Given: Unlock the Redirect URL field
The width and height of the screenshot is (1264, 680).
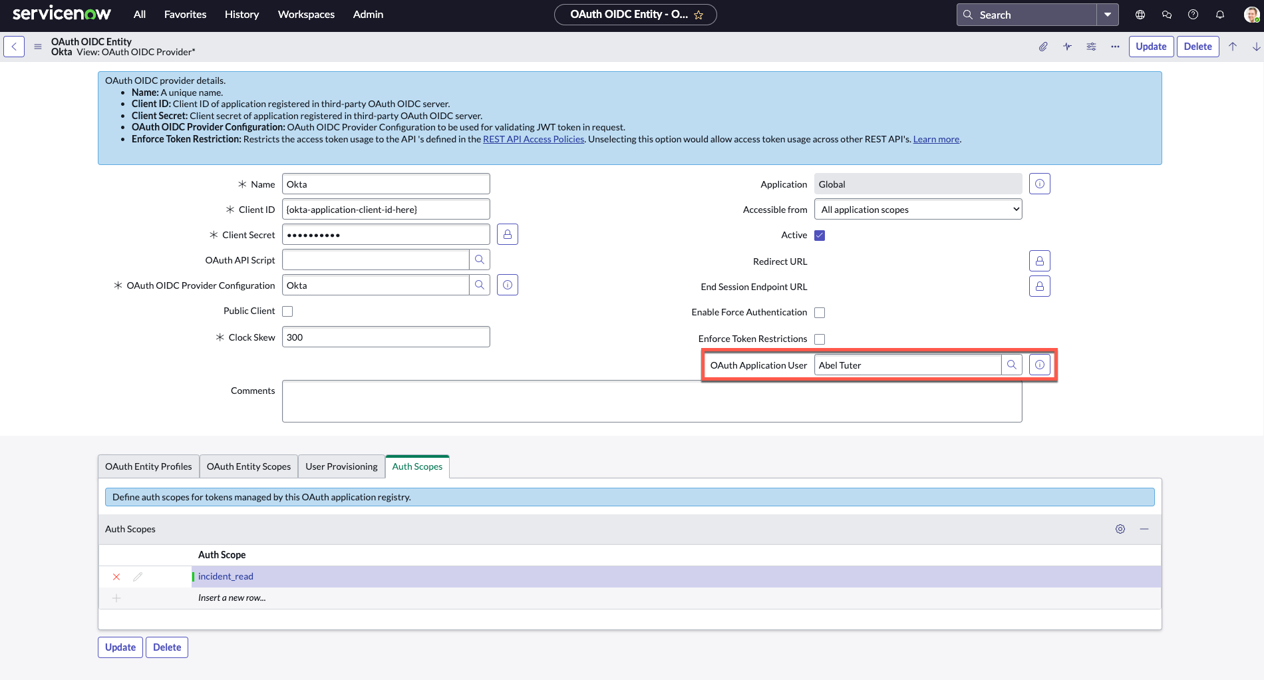Looking at the screenshot, I should coord(1040,261).
